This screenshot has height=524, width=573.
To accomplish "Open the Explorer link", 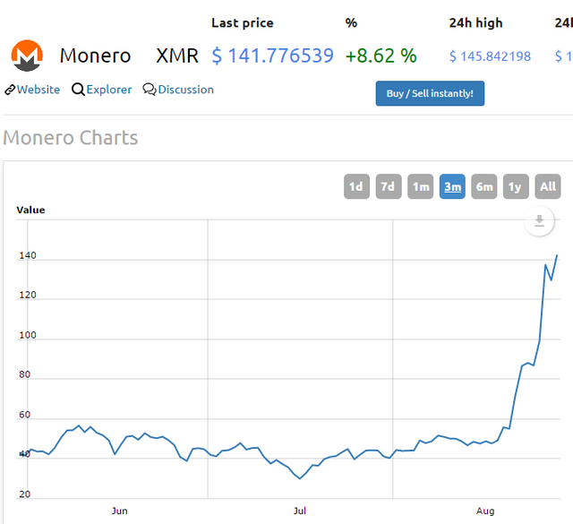I will point(109,90).
